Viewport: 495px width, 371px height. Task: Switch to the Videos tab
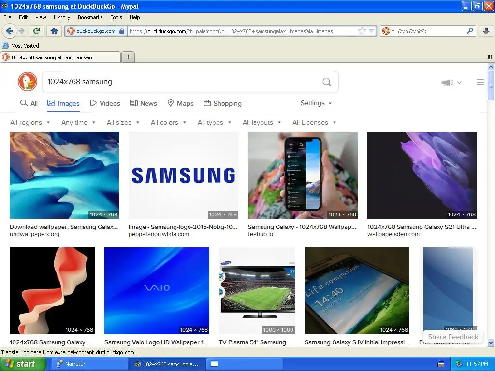coord(105,103)
